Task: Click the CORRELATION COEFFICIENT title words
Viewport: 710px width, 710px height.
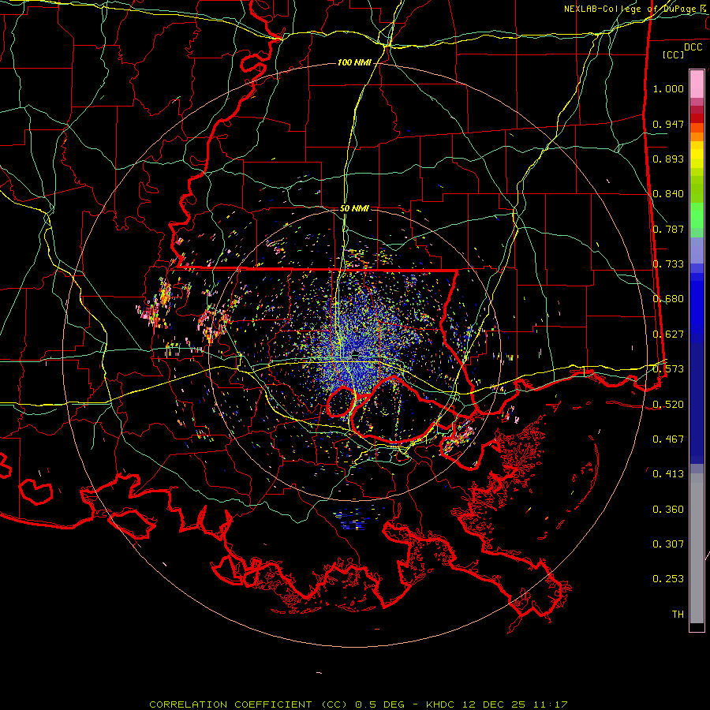Action: tap(230, 704)
